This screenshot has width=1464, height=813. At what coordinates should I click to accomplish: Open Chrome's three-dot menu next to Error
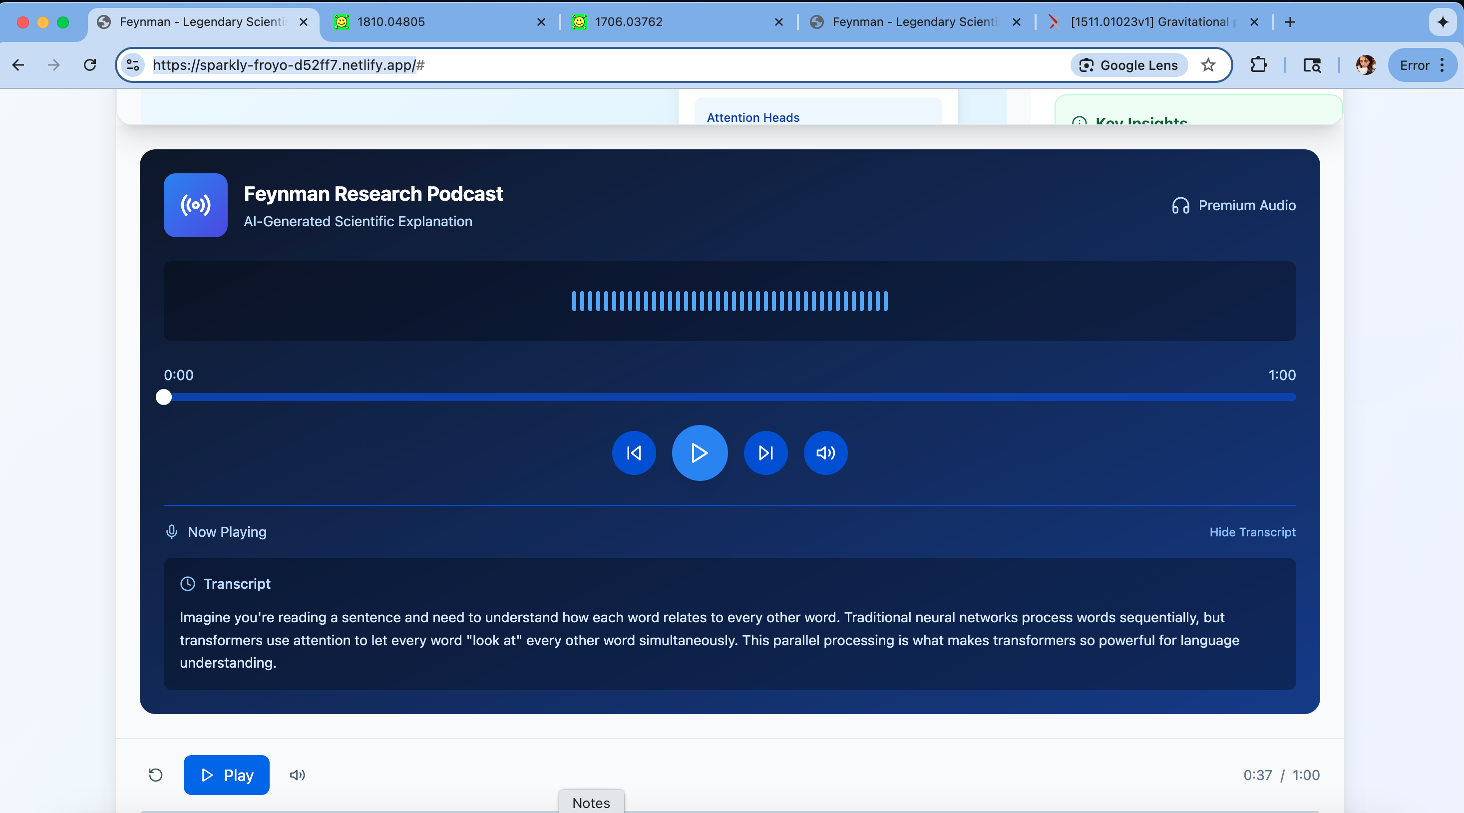[1443, 65]
